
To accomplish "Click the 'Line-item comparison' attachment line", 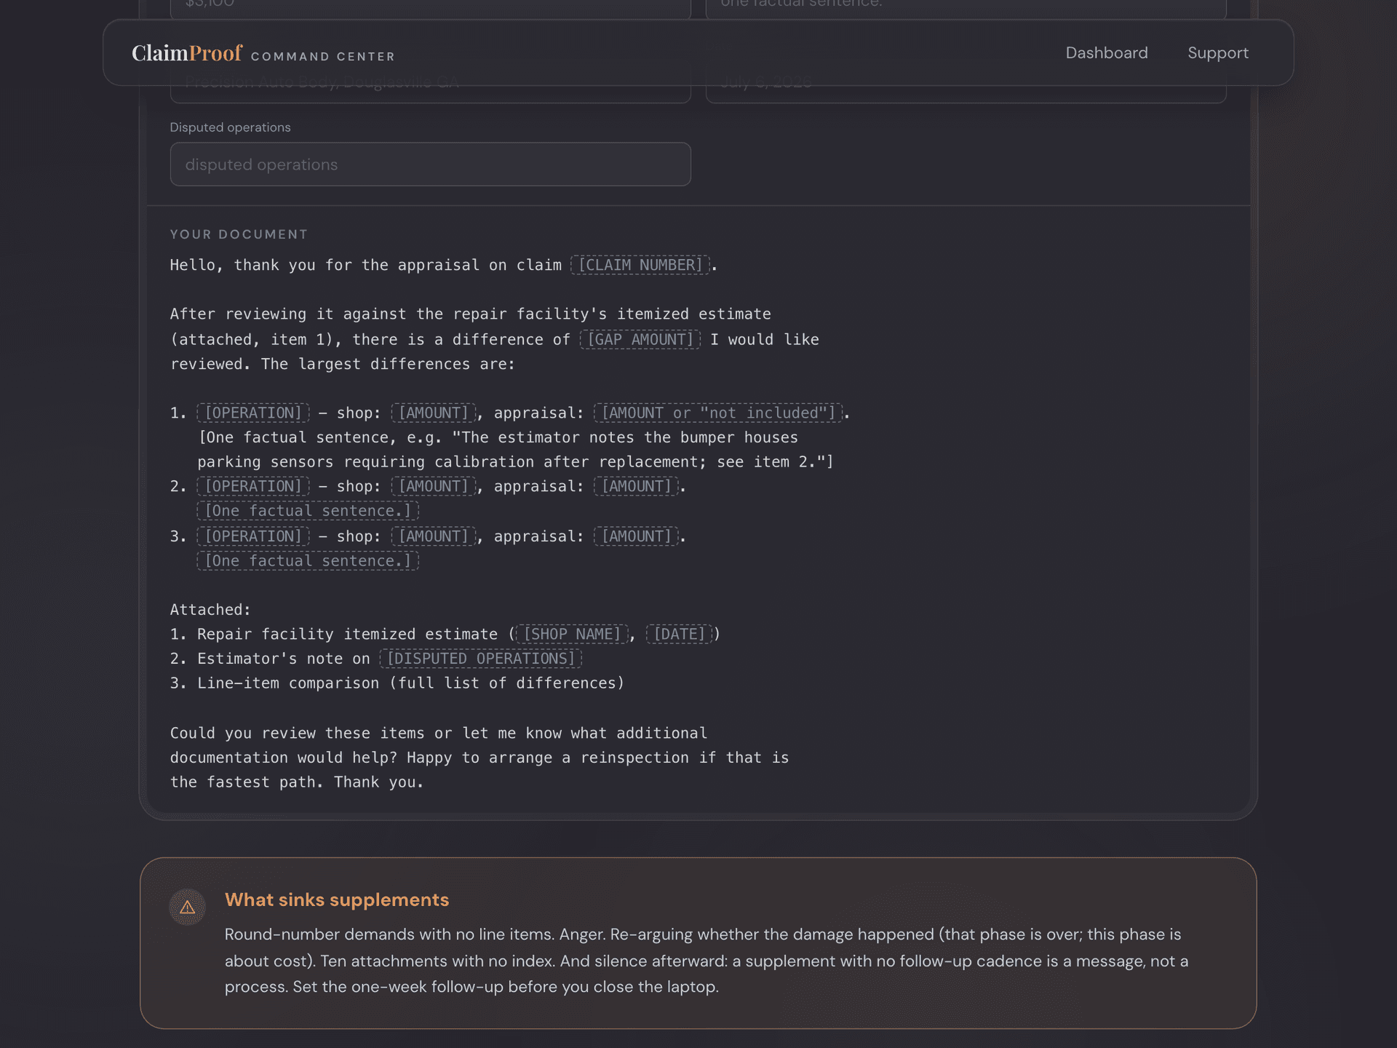I will pos(397,683).
